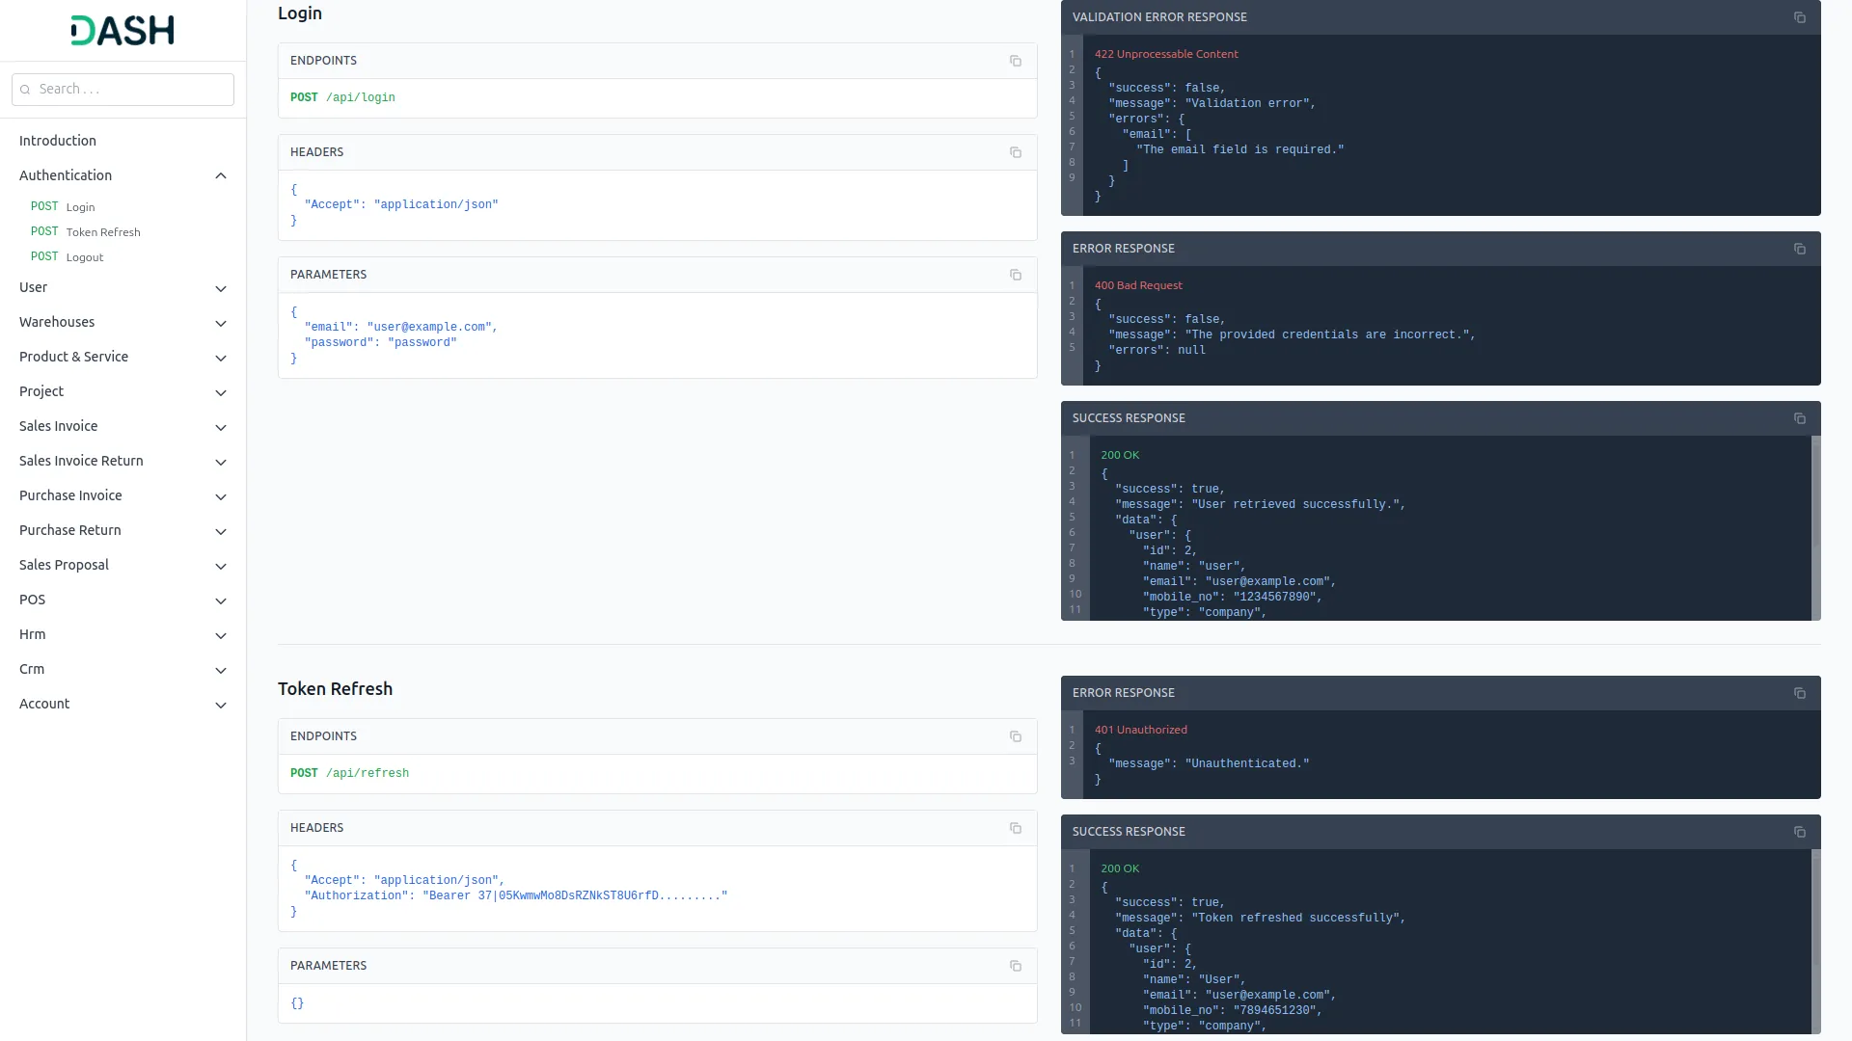
Task: Copy the Login success response
Action: tap(1800, 418)
